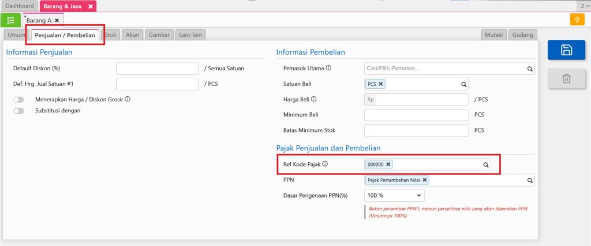Click info icon next to Ref Kode Pajak
The image size is (591, 246).
[x=326, y=164]
